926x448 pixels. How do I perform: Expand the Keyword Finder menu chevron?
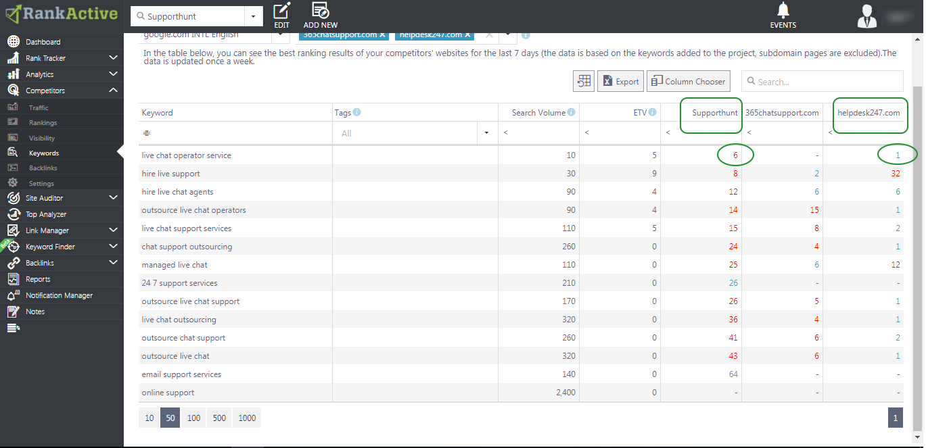pos(113,247)
